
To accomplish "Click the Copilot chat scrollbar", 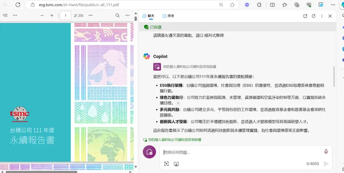I will click(334, 76).
